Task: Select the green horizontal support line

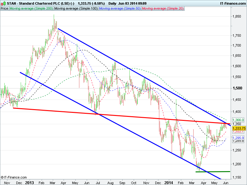Action: [213, 171]
